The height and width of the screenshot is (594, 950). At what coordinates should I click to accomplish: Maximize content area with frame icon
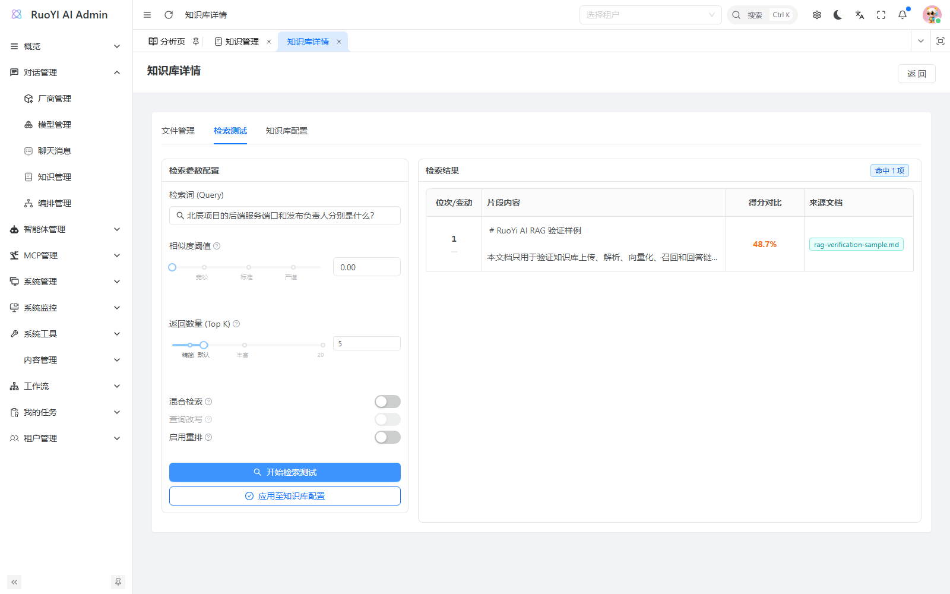pyautogui.click(x=940, y=41)
